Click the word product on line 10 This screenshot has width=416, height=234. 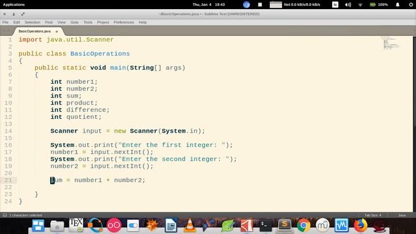tap(80, 103)
